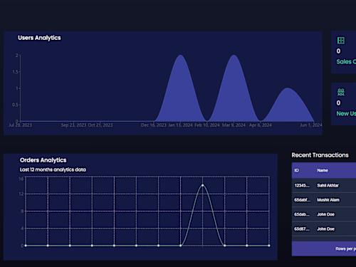Click the 'Dec 16, 2023' axis label
This screenshot has width=356, height=267.
coord(154,125)
